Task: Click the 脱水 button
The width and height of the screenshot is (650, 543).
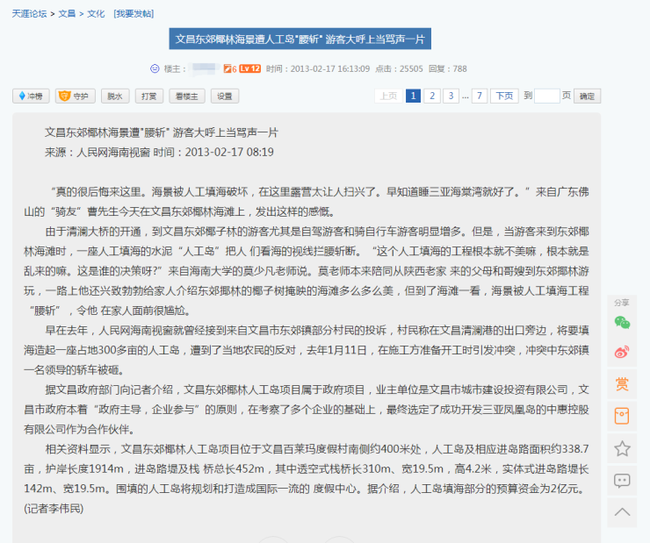Action: pyautogui.click(x=115, y=96)
